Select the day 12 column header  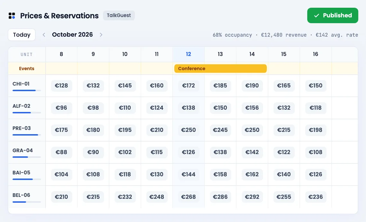[x=188, y=54]
